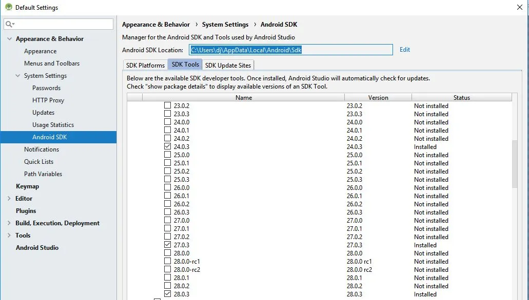The height and width of the screenshot is (300, 529).
Task: Click Appearance & Behavior breadcrumb text
Action: [x=156, y=24]
